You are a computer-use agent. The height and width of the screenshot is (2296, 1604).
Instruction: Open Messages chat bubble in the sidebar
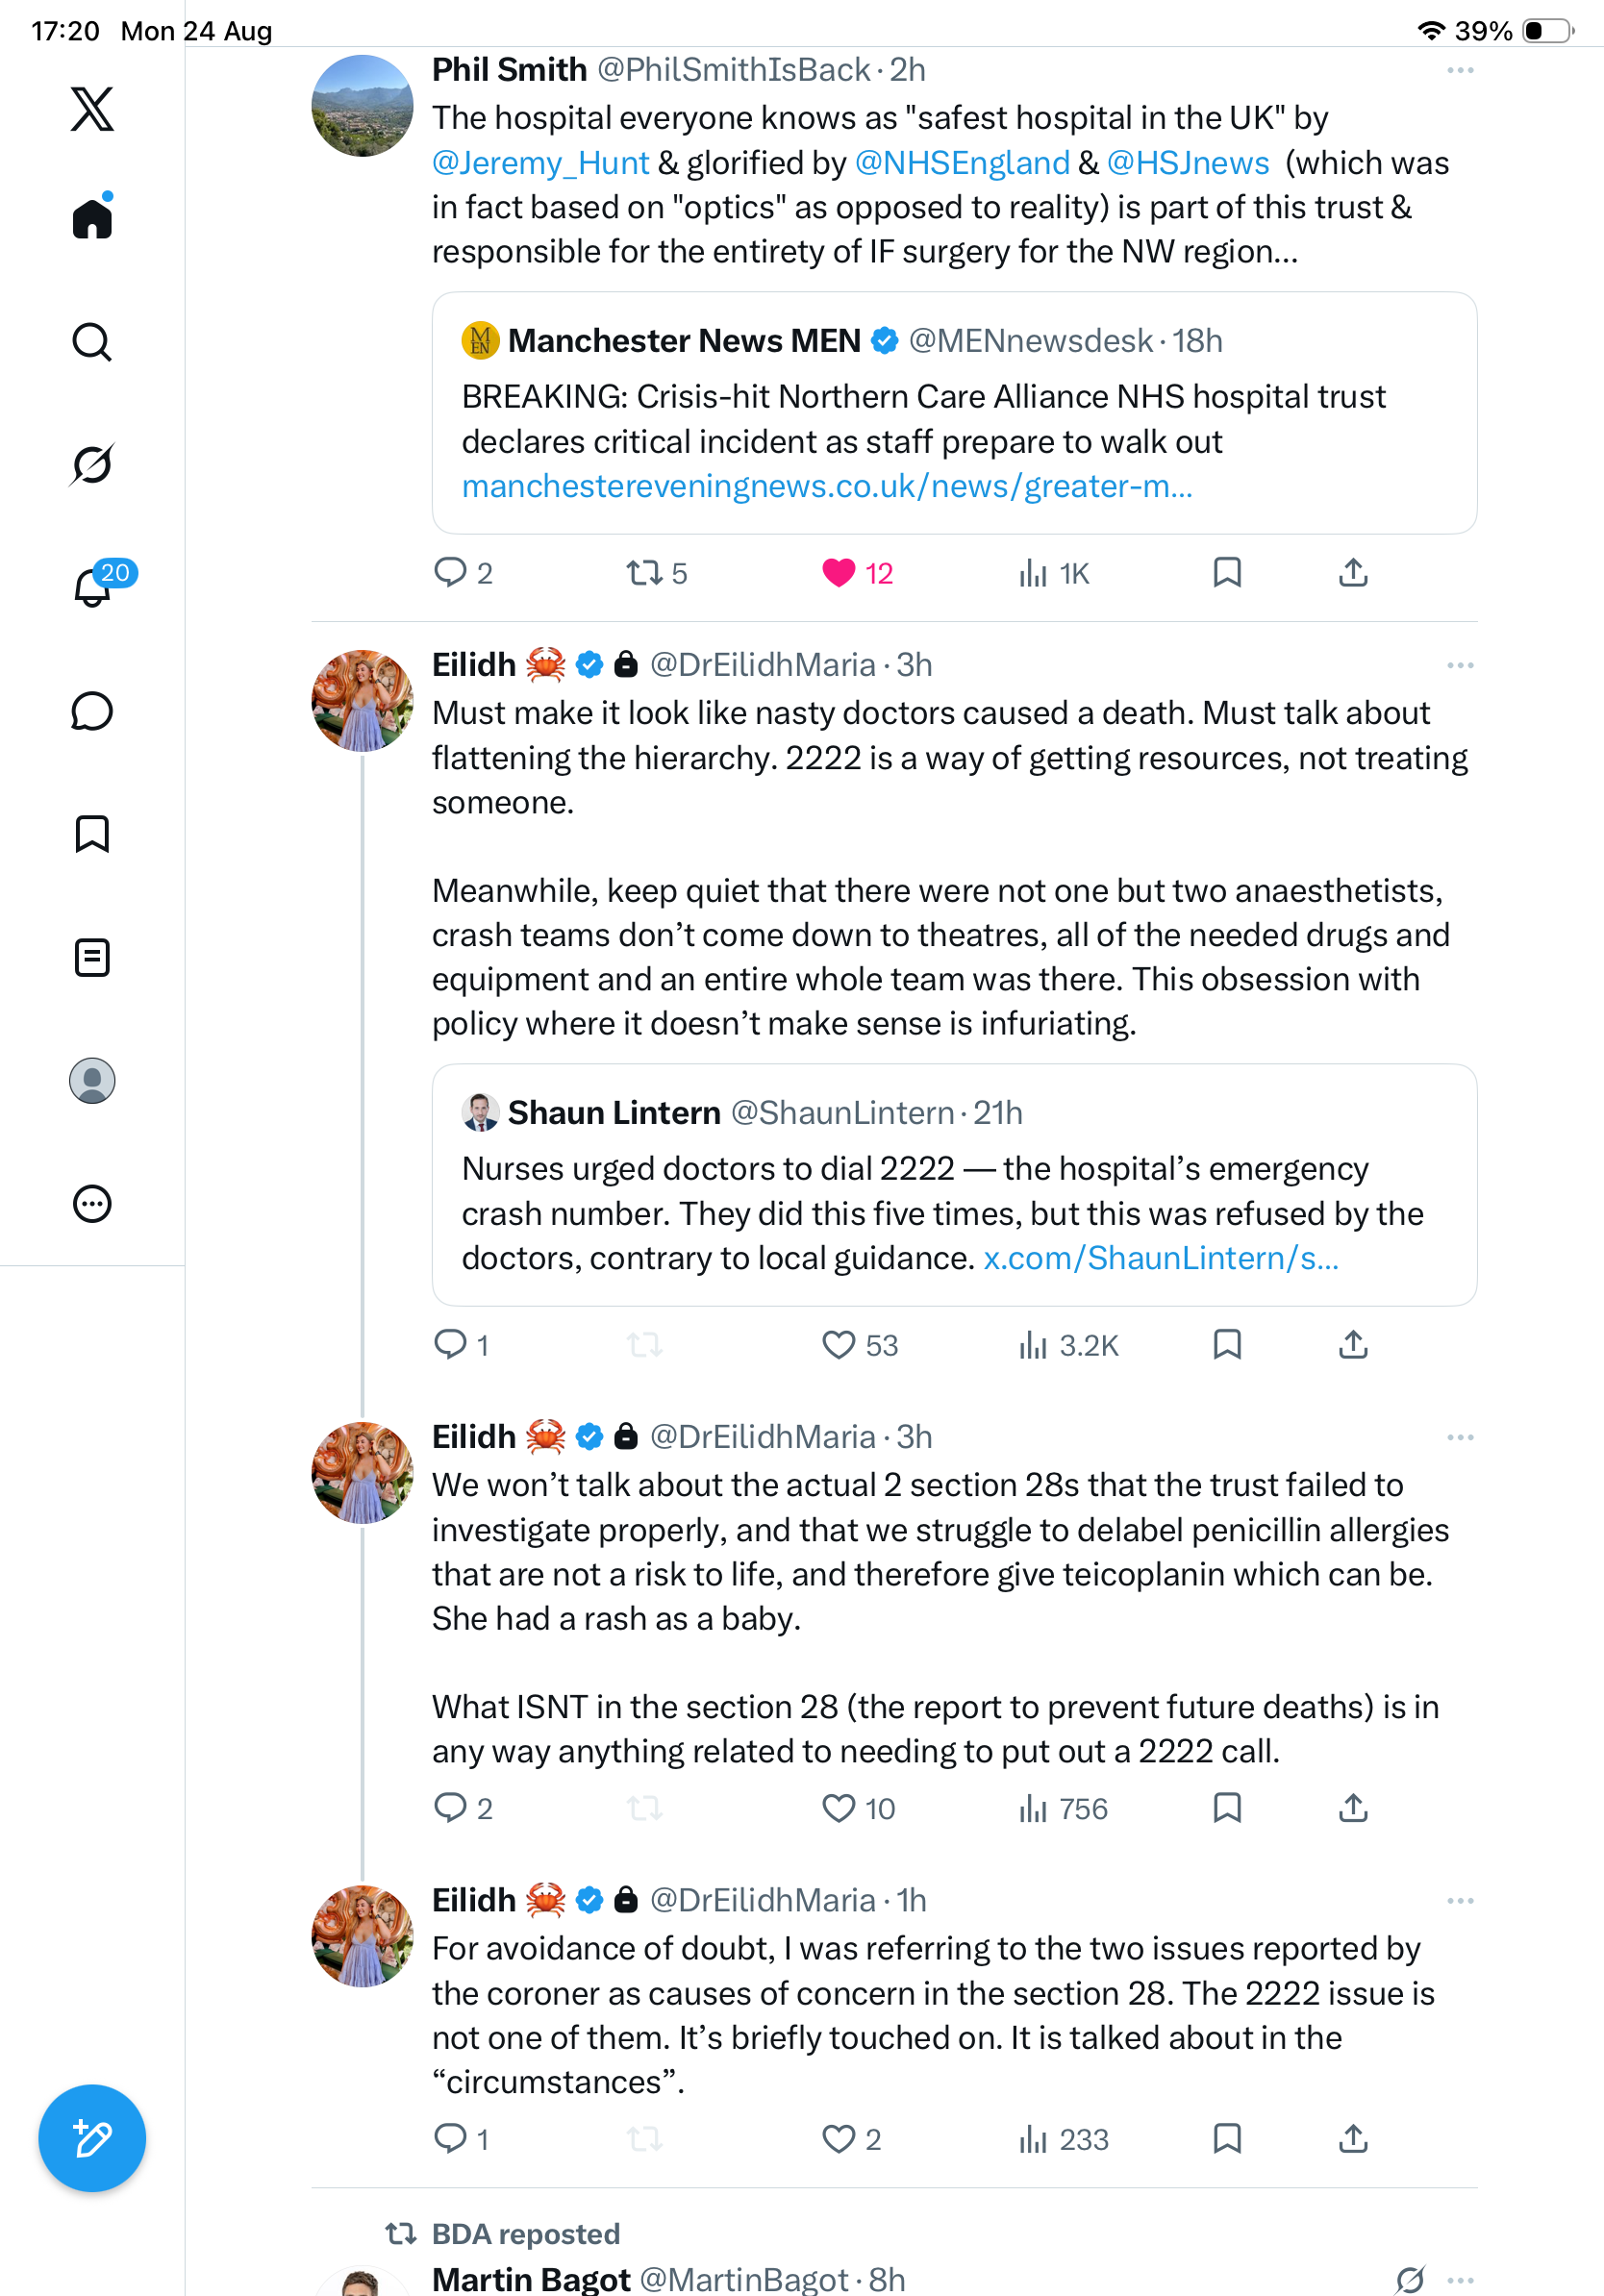(92, 711)
